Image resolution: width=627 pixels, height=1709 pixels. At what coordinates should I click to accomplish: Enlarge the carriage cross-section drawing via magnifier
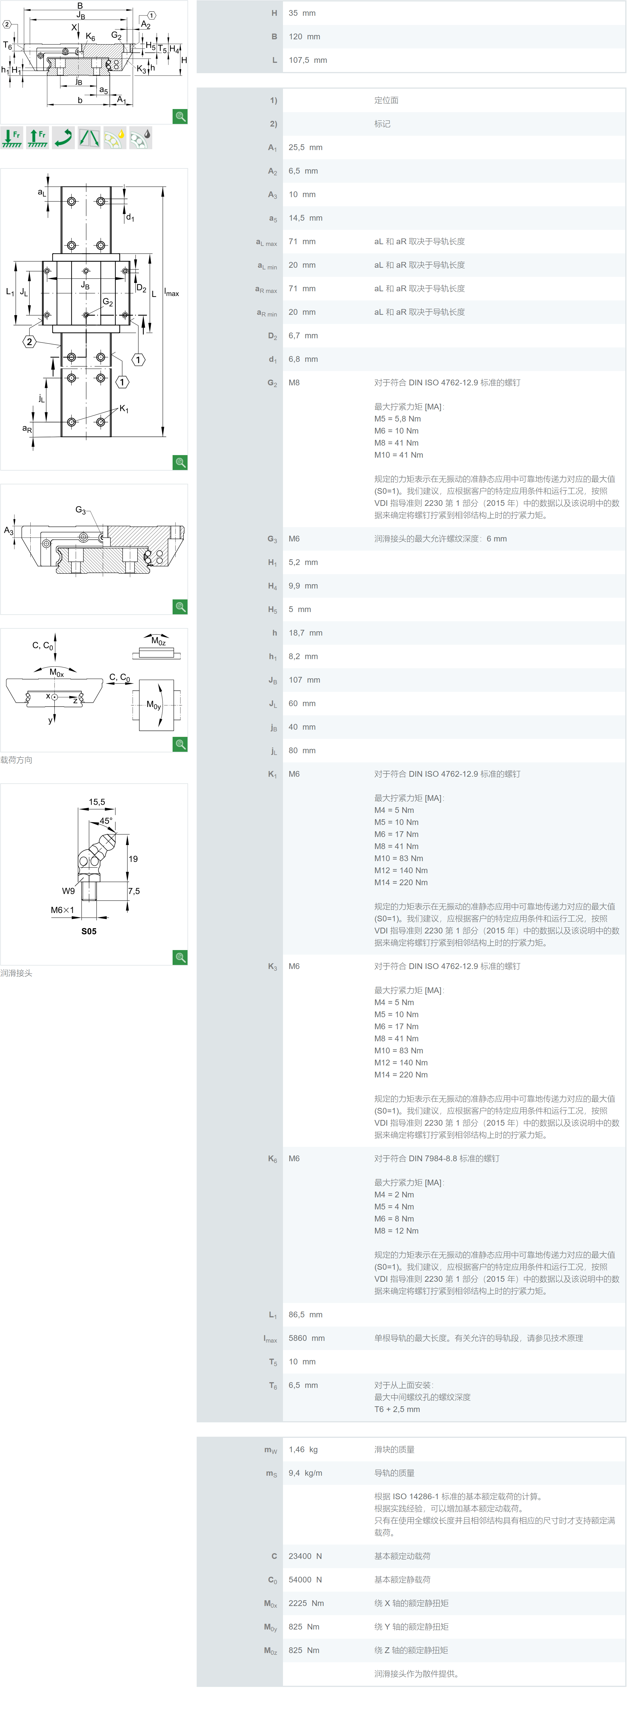[x=180, y=117]
